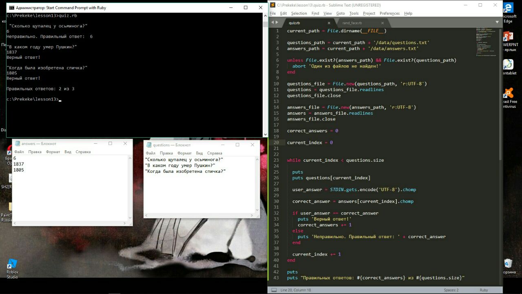Open Вид menu in questions Notepad
Viewport: 522px width, 294px height.
pyautogui.click(x=199, y=153)
